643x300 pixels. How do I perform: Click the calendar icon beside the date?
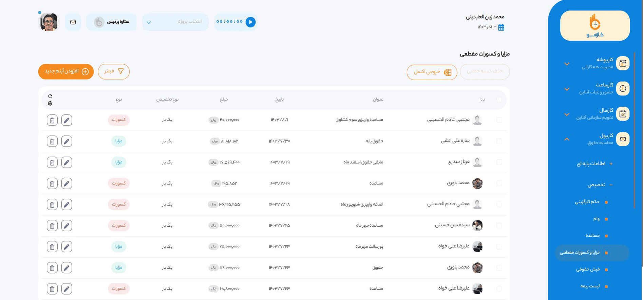[x=501, y=27]
